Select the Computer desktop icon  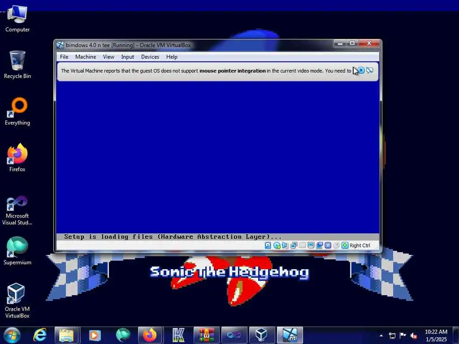17,18
